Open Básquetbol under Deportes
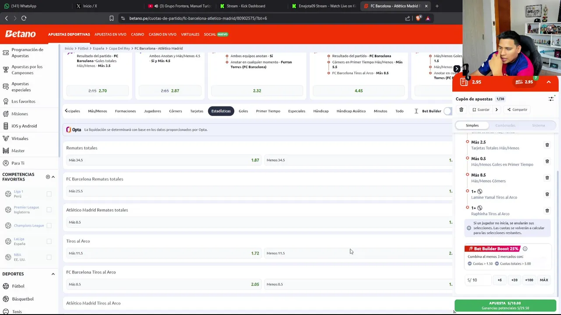Viewport: 561px width, 315px height. [x=22, y=299]
